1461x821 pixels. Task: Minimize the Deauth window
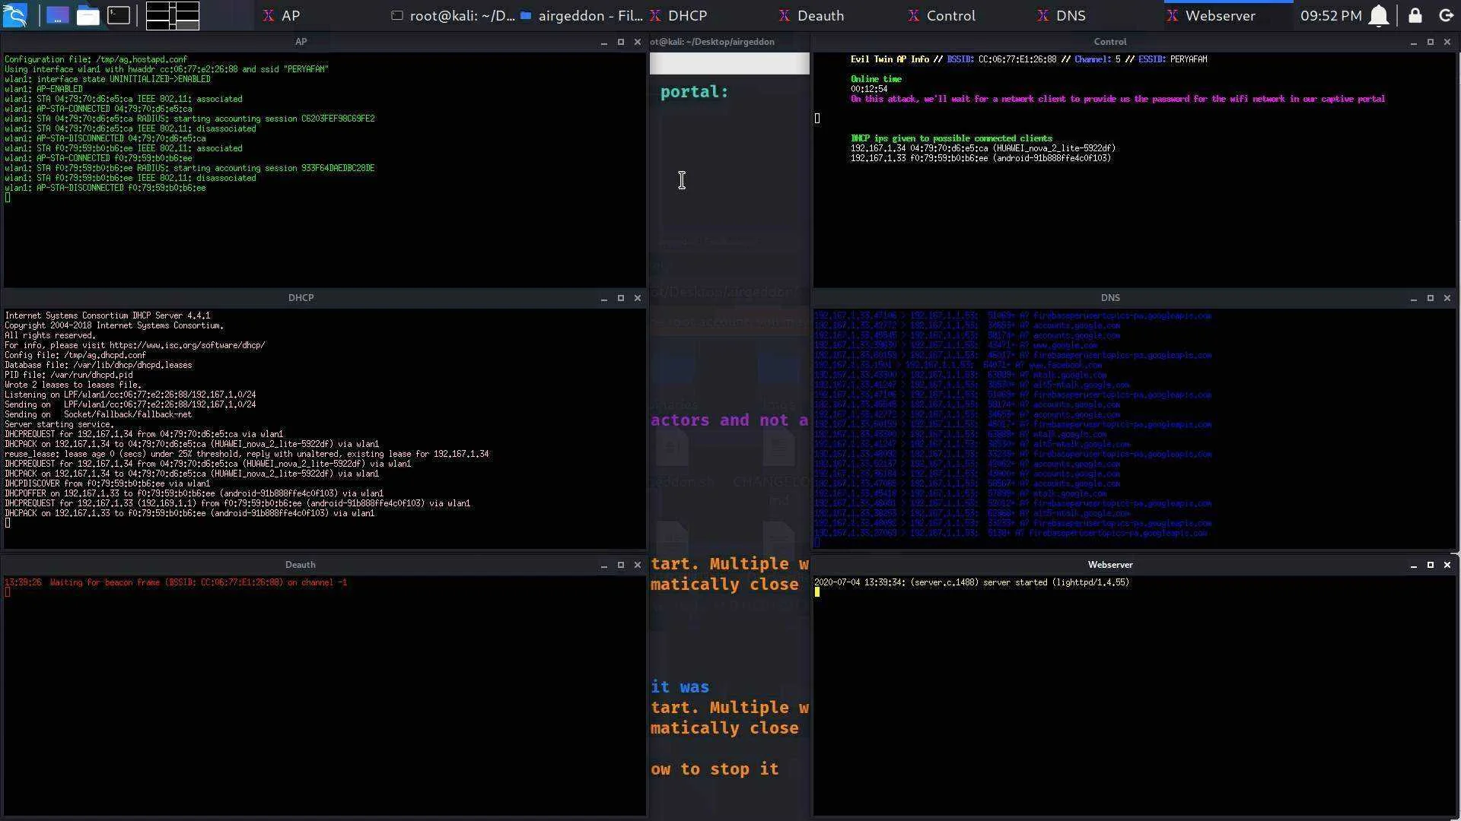click(x=604, y=565)
